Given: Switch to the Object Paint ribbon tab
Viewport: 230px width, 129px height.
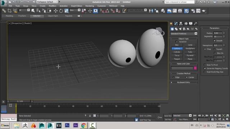Looking at the screenshot, I should pos(53,16).
